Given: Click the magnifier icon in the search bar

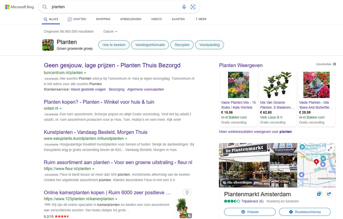Looking at the screenshot, I should (44, 6).
